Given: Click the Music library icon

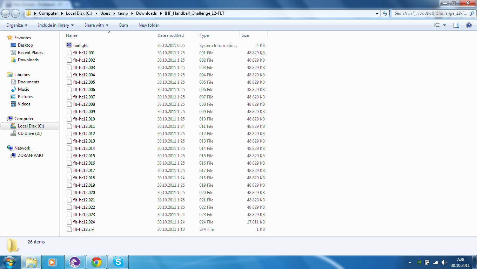Looking at the screenshot, I should [x=13, y=89].
